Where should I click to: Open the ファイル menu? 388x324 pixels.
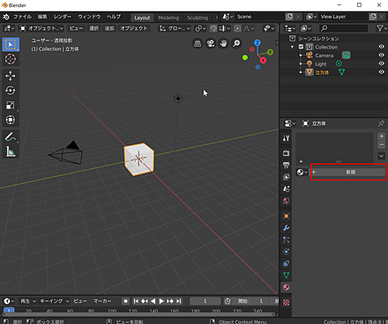[x=22, y=17]
